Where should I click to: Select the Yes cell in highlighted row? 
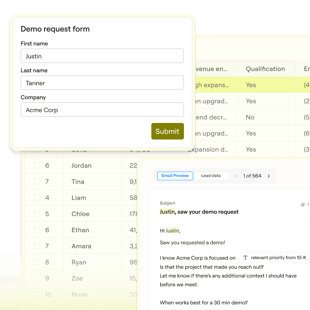click(x=266, y=85)
